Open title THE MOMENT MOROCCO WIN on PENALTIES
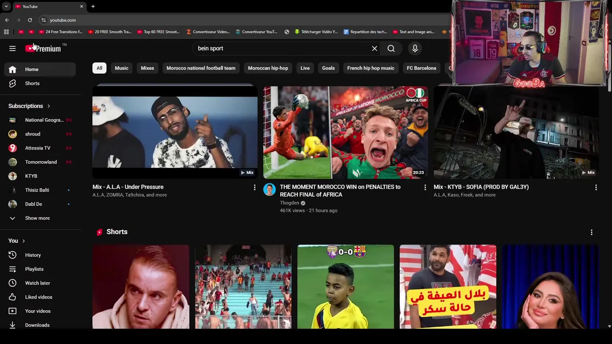612x344 pixels. 340,191
